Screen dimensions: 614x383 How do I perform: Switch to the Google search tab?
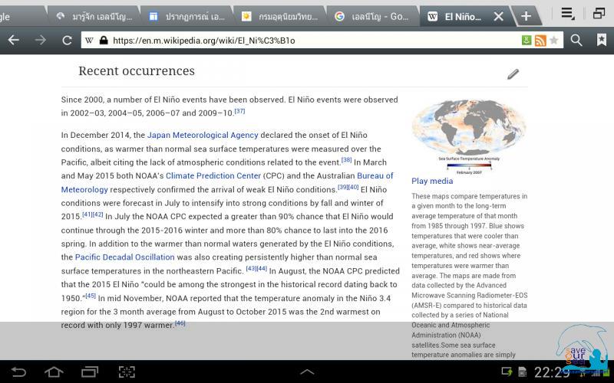[372, 16]
